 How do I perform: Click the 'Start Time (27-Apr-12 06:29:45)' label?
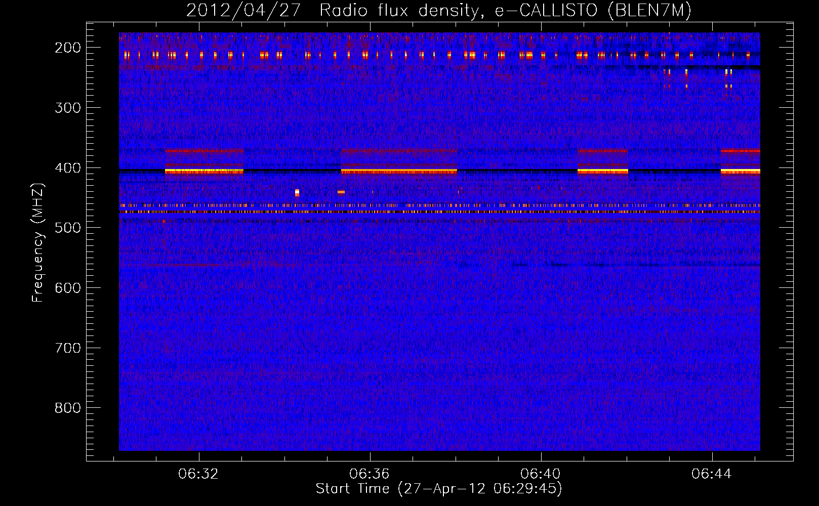pos(439,489)
